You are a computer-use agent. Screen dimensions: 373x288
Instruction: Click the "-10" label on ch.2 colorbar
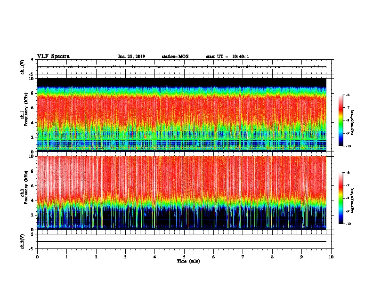point(348,224)
